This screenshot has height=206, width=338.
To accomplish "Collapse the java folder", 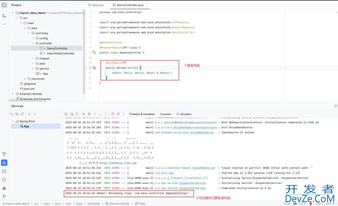I will pos(25,28).
